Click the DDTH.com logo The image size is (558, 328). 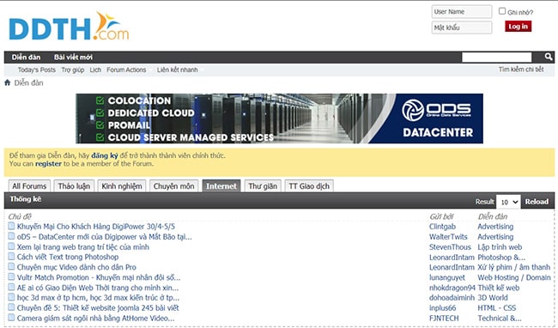[x=69, y=27]
